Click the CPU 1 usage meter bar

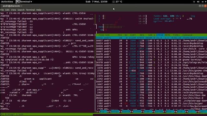point(123,16)
